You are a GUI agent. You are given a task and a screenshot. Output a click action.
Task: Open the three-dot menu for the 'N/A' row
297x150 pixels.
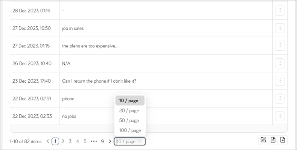280,63
